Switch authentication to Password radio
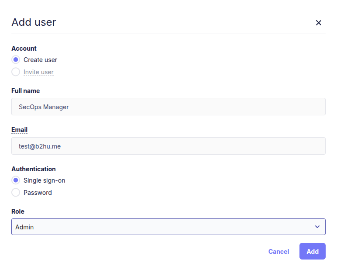Viewport: 337px width, 270px height. (x=16, y=193)
